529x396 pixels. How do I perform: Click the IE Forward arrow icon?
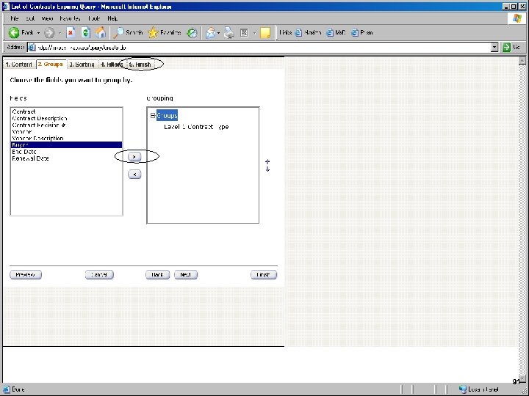(49, 33)
